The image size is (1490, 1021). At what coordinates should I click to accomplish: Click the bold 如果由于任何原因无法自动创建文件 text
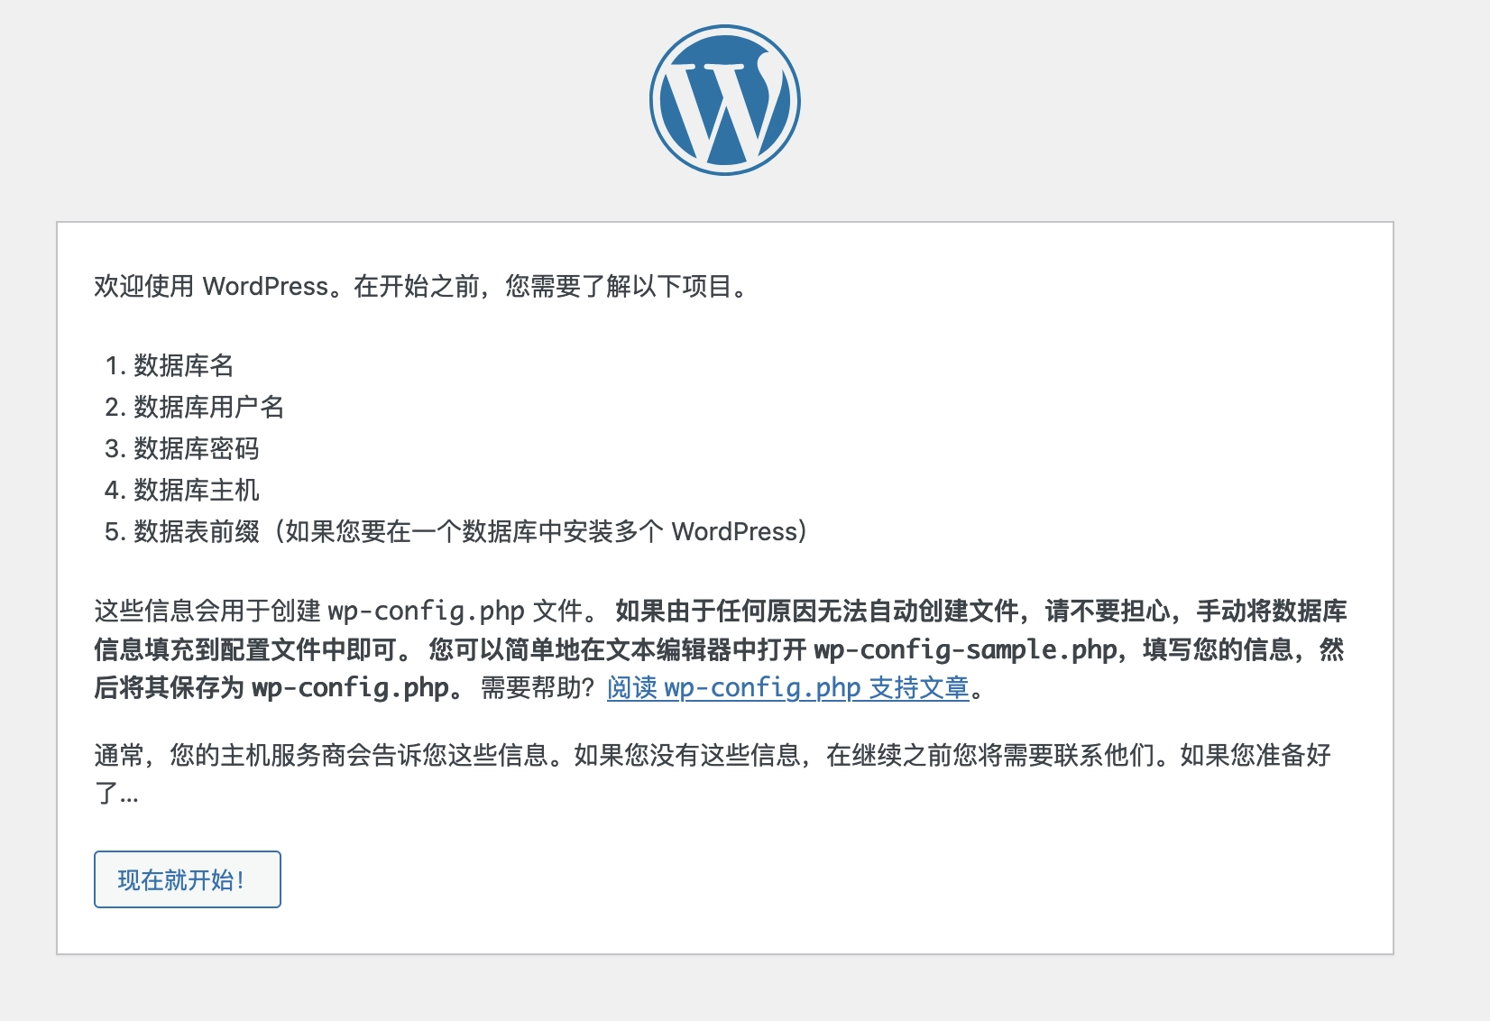[816, 612]
